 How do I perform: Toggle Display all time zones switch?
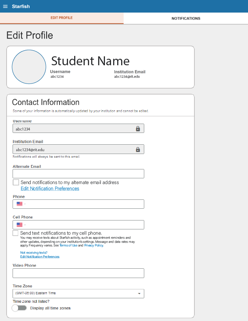(19, 308)
